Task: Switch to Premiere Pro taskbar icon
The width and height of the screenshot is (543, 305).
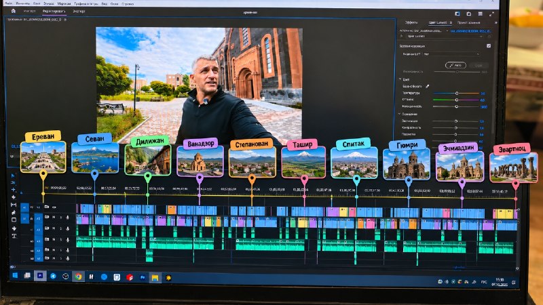Action: (x=40, y=276)
